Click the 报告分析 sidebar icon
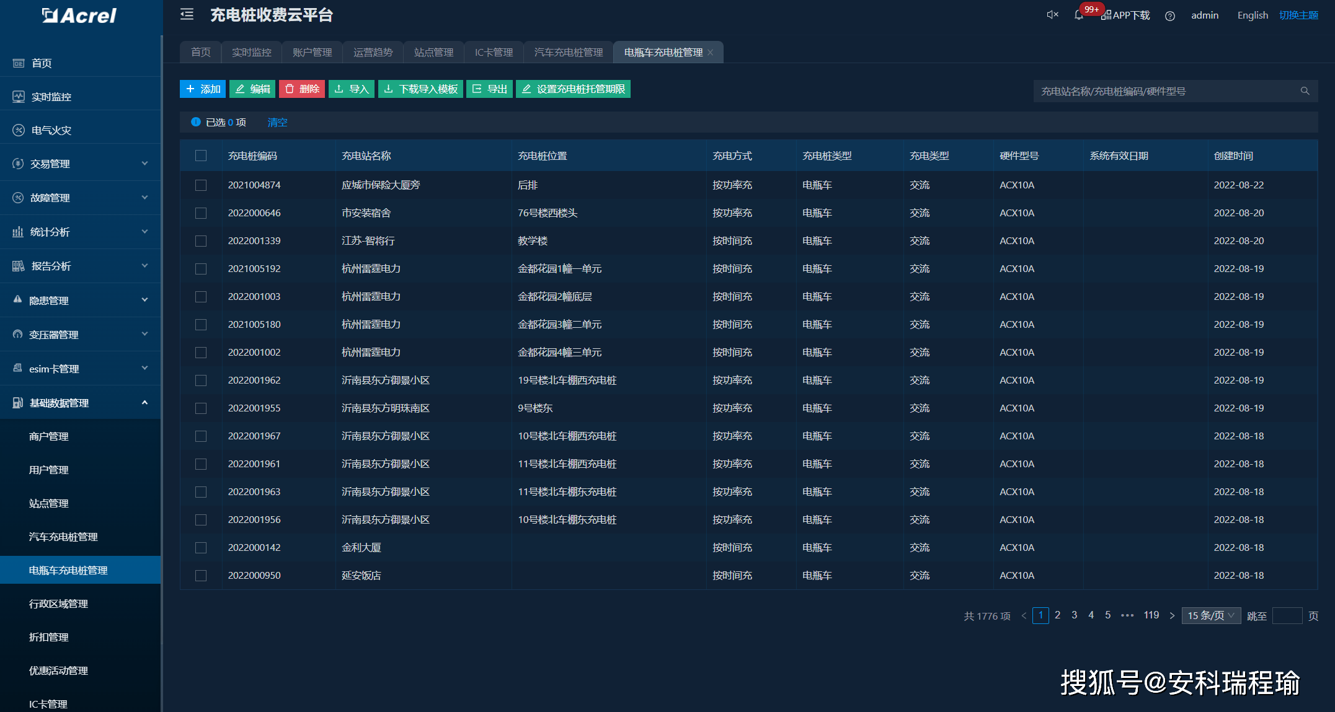The image size is (1335, 712). (x=19, y=266)
